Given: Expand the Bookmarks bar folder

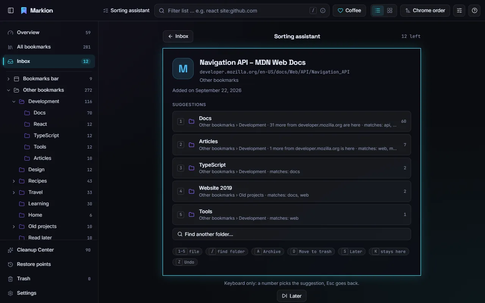Looking at the screenshot, I should click(8, 79).
